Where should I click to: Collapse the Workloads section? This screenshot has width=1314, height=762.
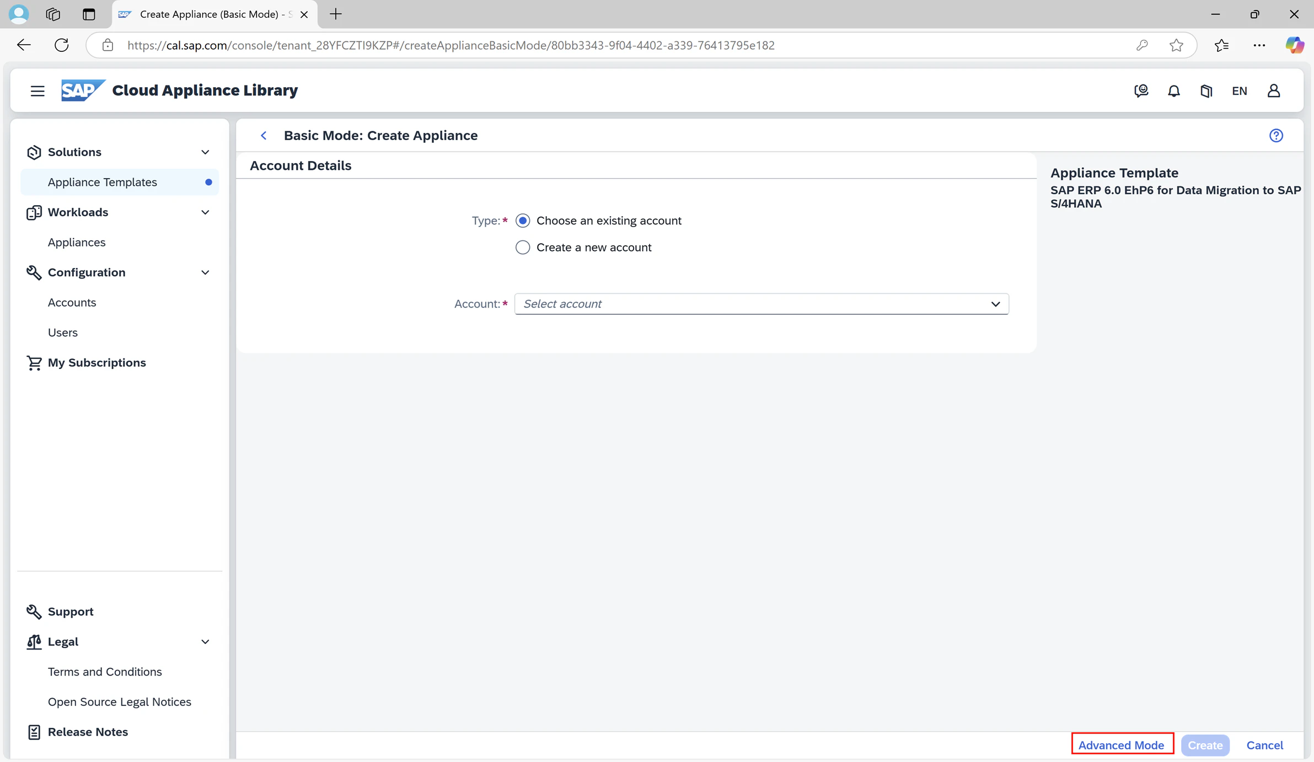pos(205,212)
